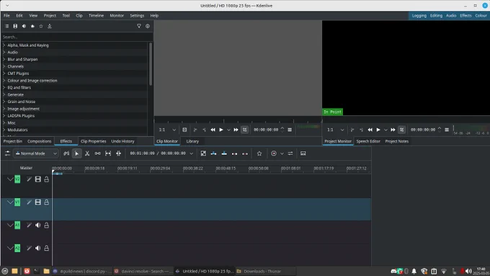Click the funnel filter icon in Effects panel
This screenshot has width=490, height=276.
[139, 26]
